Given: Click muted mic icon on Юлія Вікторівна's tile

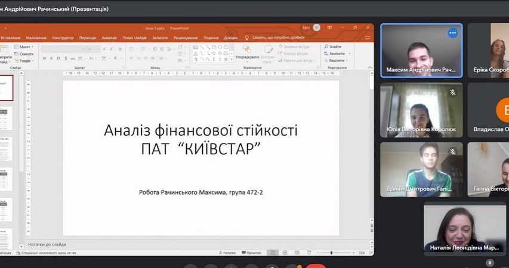Looking at the screenshot, I should 453,92.
